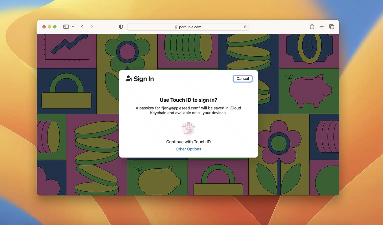Close the Safari window with red button
Screen dimensions: 383x225
point(44,27)
